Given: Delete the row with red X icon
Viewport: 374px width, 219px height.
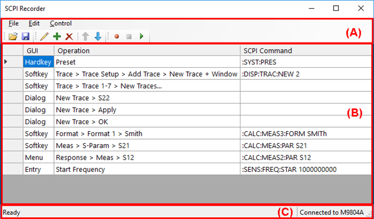Looking at the screenshot, I should point(69,36).
